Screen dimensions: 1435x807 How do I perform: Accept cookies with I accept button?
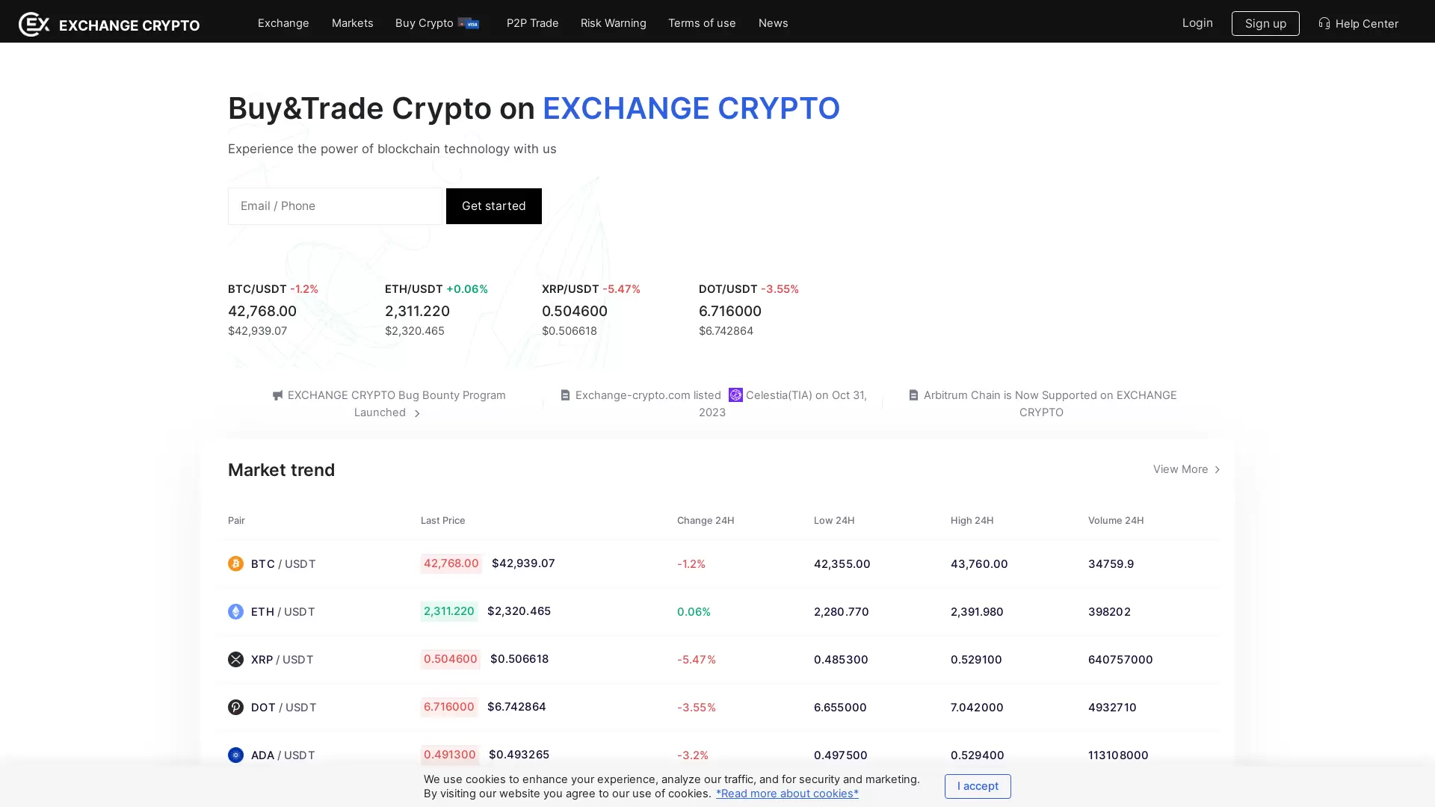[x=977, y=786]
